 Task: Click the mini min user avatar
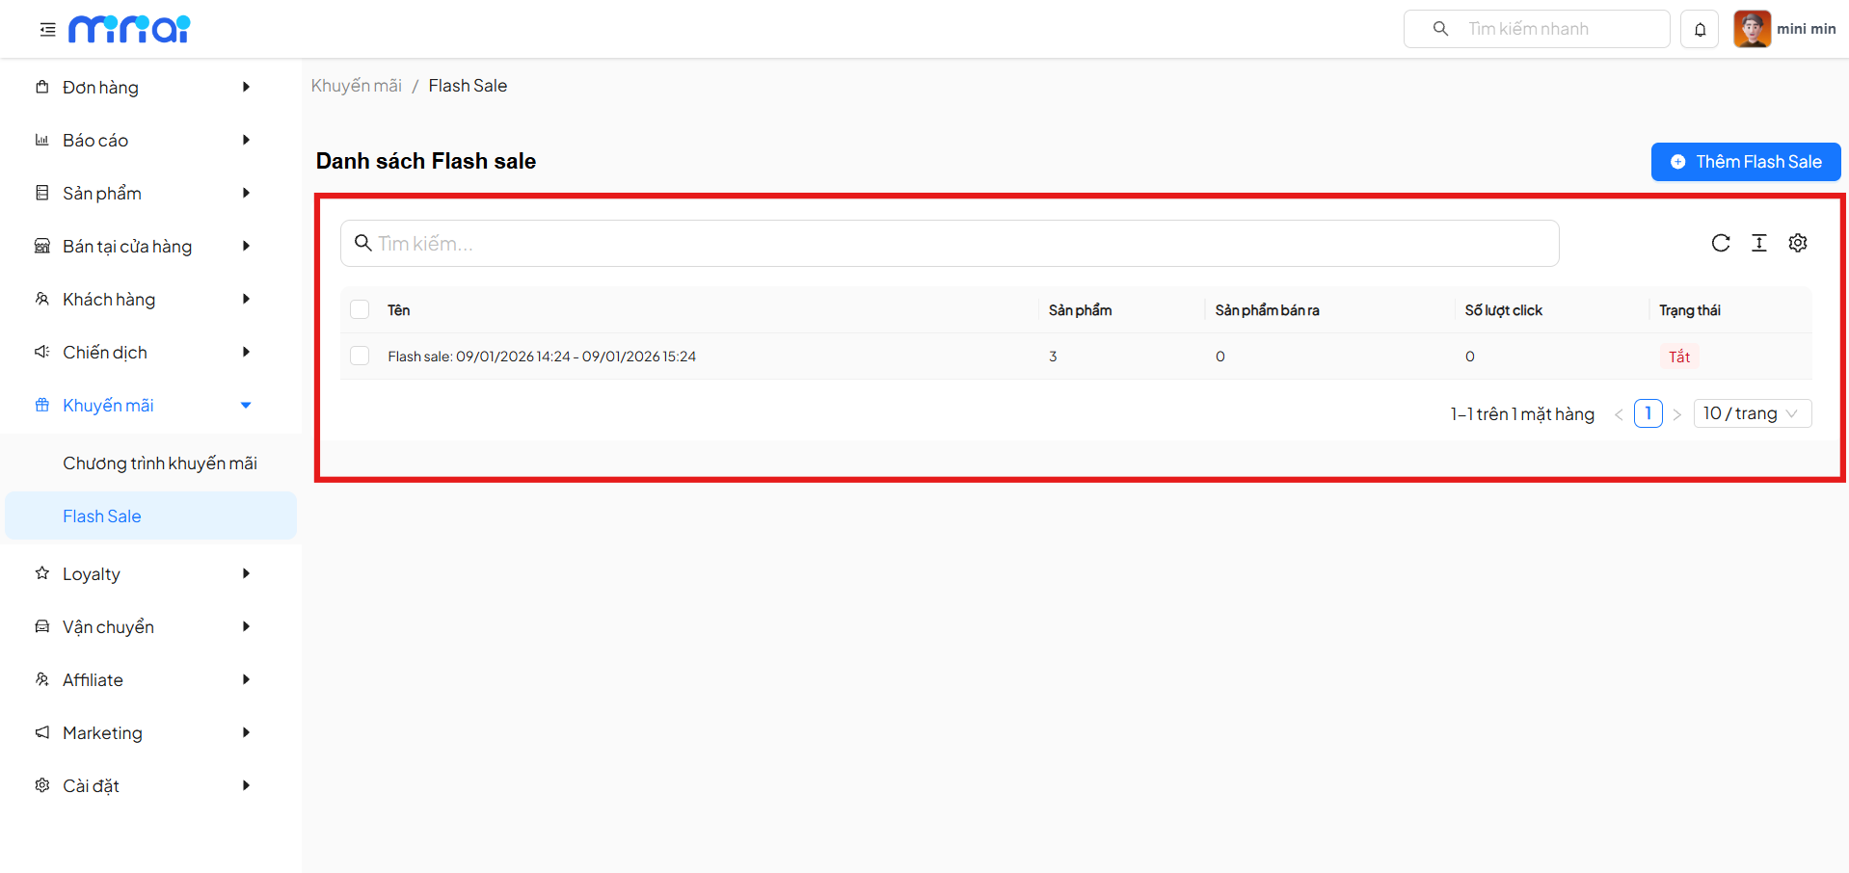click(x=1752, y=29)
